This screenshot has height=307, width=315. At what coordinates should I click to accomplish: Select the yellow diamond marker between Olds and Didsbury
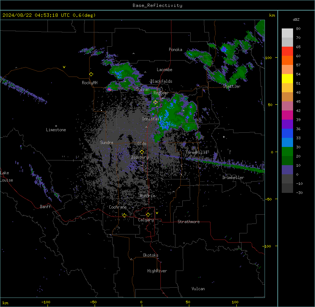coord(142,152)
